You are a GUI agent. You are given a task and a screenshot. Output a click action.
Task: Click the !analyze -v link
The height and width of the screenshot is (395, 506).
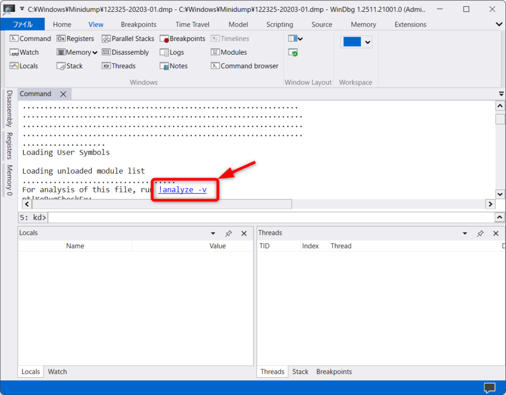point(182,189)
